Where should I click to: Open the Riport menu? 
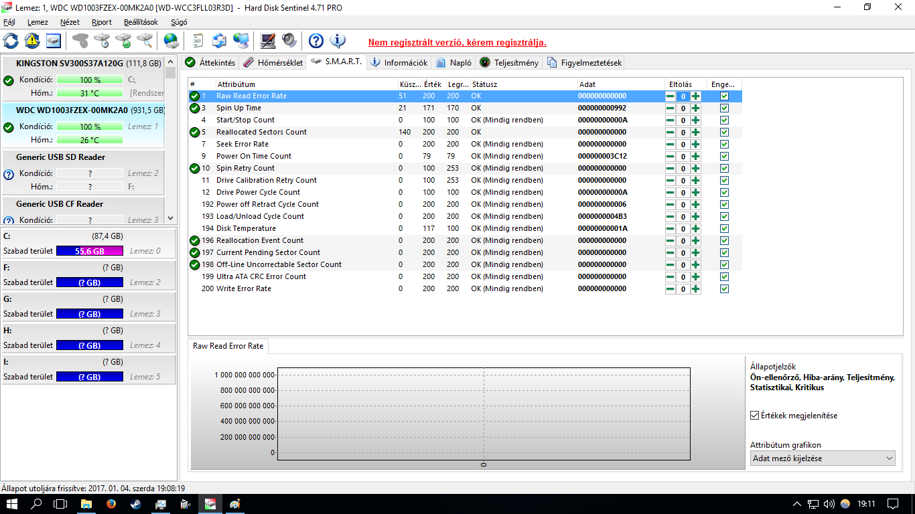102,22
